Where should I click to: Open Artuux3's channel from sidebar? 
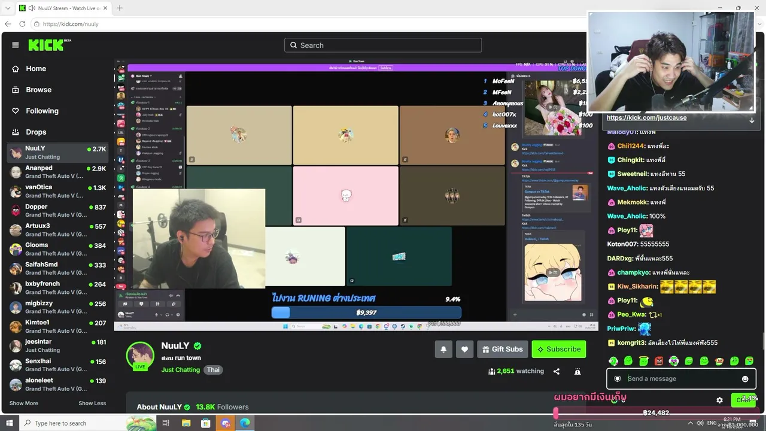pos(57,230)
